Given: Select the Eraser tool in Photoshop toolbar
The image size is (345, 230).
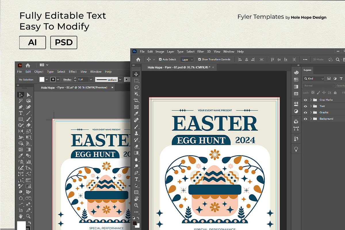Looking at the screenshot, I should [x=136, y=146].
